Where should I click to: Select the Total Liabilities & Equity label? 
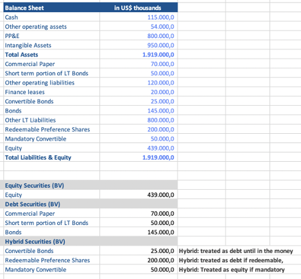[38, 157]
